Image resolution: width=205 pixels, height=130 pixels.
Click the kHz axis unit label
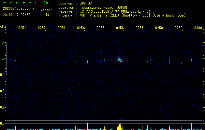coord(3,26)
